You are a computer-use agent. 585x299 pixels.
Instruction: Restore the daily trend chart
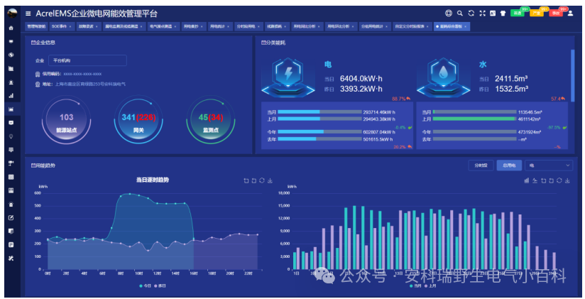tap(262, 180)
